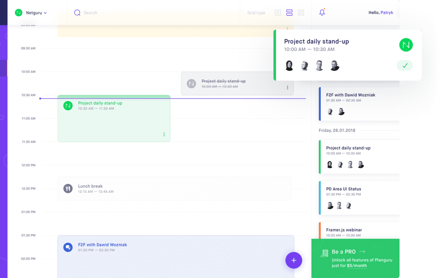The width and height of the screenshot is (438, 278).
Task: Click the Lunch break fork and knife icon
Action: click(x=68, y=189)
